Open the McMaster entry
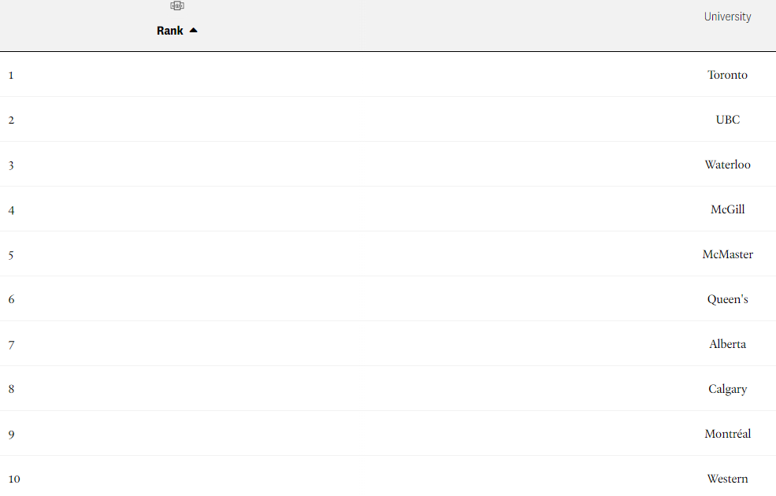Screen dimensions: 776x496 pyautogui.click(x=727, y=254)
